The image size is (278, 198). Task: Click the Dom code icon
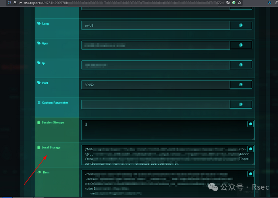click(x=39, y=173)
